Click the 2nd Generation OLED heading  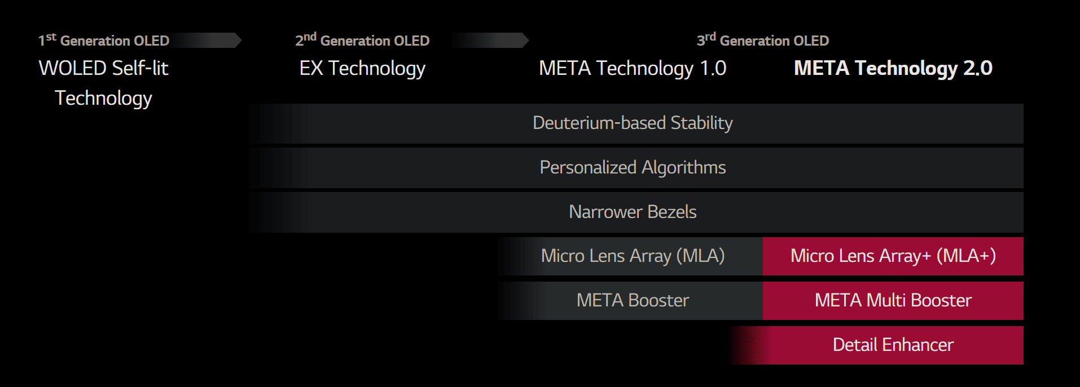point(362,41)
